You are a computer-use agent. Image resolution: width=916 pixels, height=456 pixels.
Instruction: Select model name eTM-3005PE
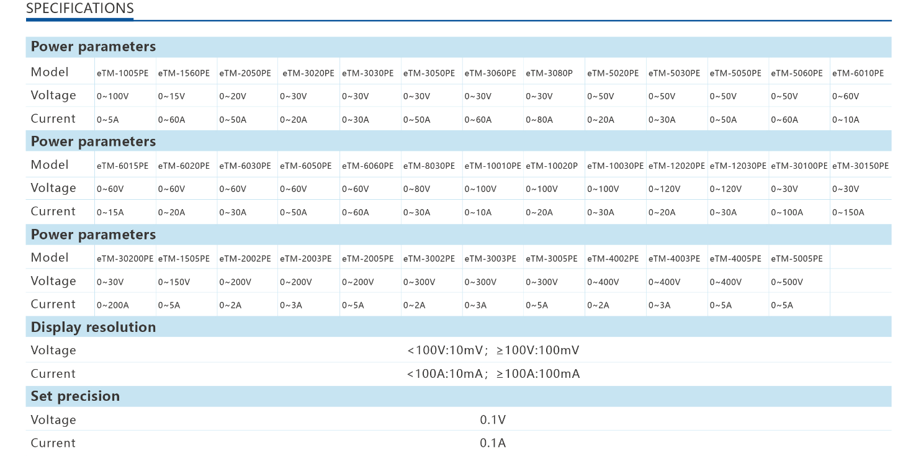click(x=552, y=259)
